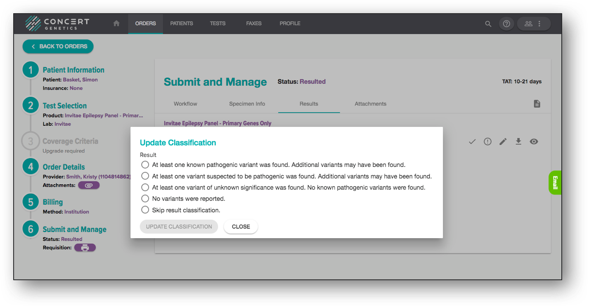Switch to the Specimen Info tab

click(x=247, y=104)
